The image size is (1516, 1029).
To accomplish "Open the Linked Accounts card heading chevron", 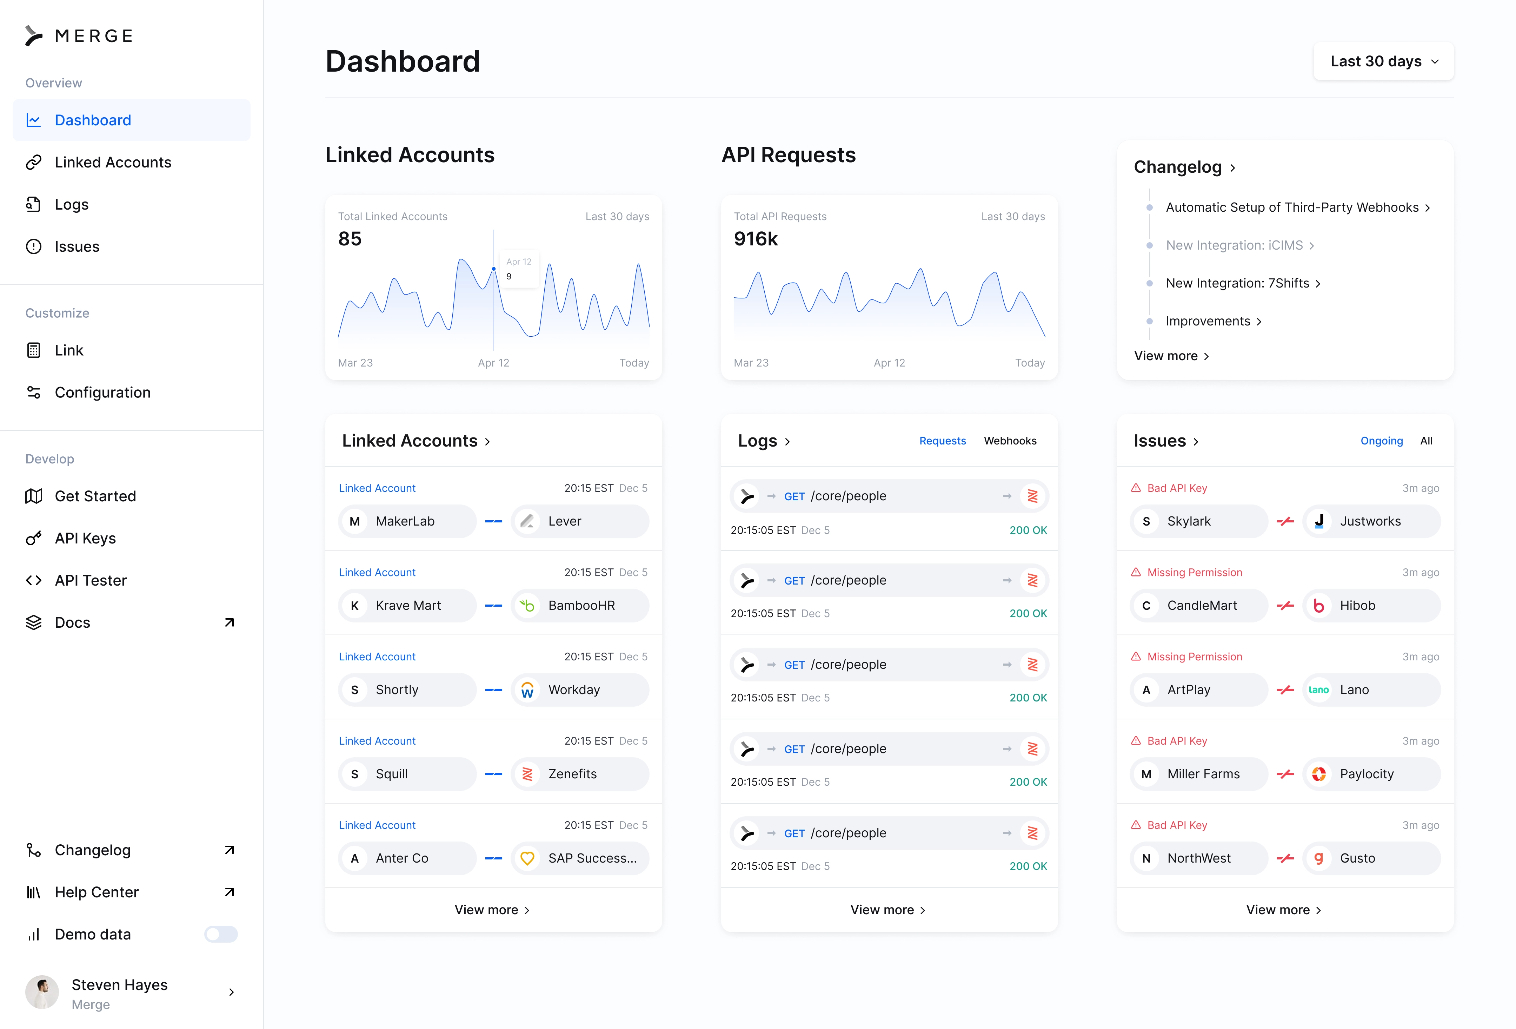I will [x=487, y=442].
